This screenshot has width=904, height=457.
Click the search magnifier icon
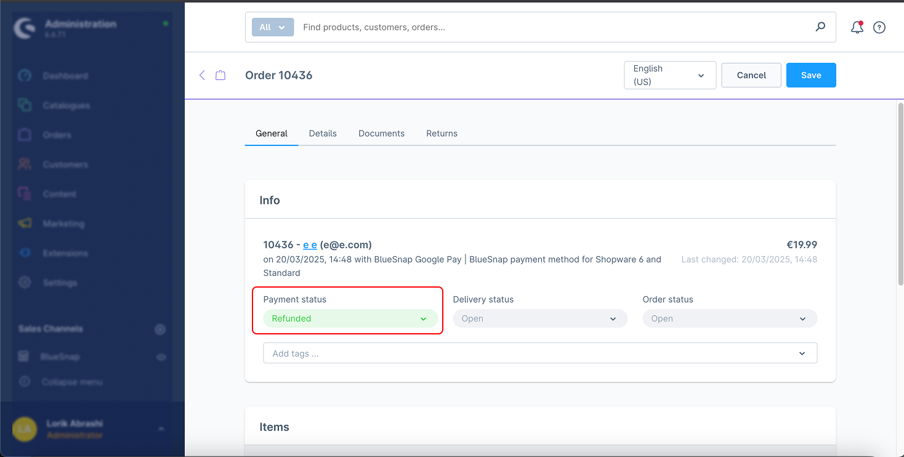pyautogui.click(x=820, y=27)
